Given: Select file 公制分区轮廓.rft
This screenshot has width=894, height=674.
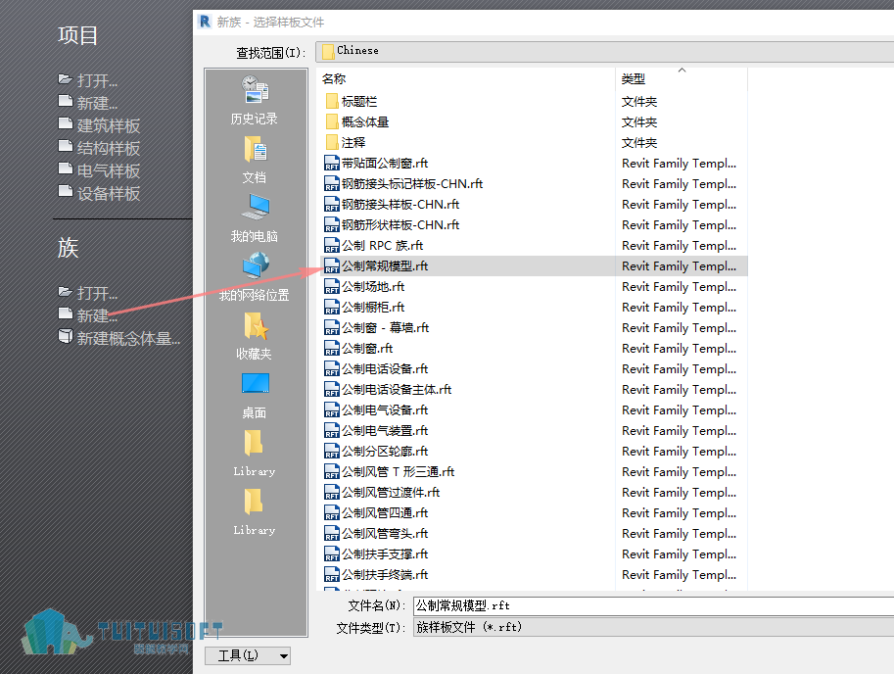Looking at the screenshot, I should click(x=376, y=451).
